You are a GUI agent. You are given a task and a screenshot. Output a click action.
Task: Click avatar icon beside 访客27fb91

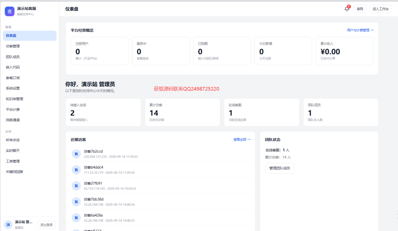76,186
